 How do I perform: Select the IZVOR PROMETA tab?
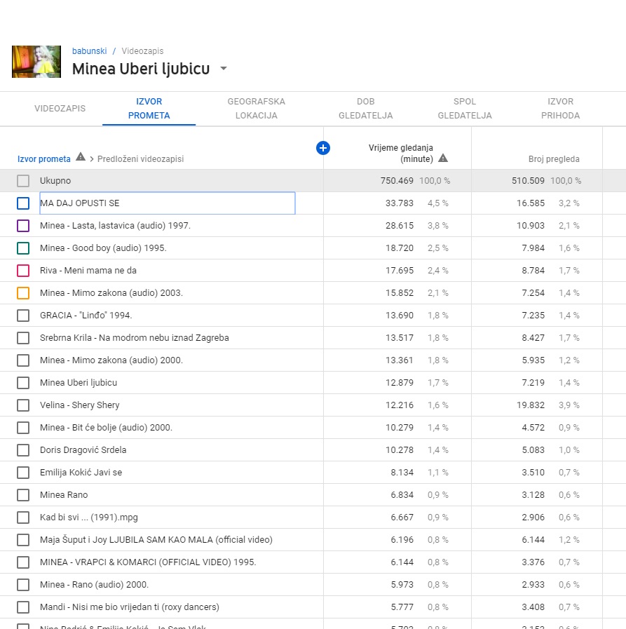pos(149,108)
